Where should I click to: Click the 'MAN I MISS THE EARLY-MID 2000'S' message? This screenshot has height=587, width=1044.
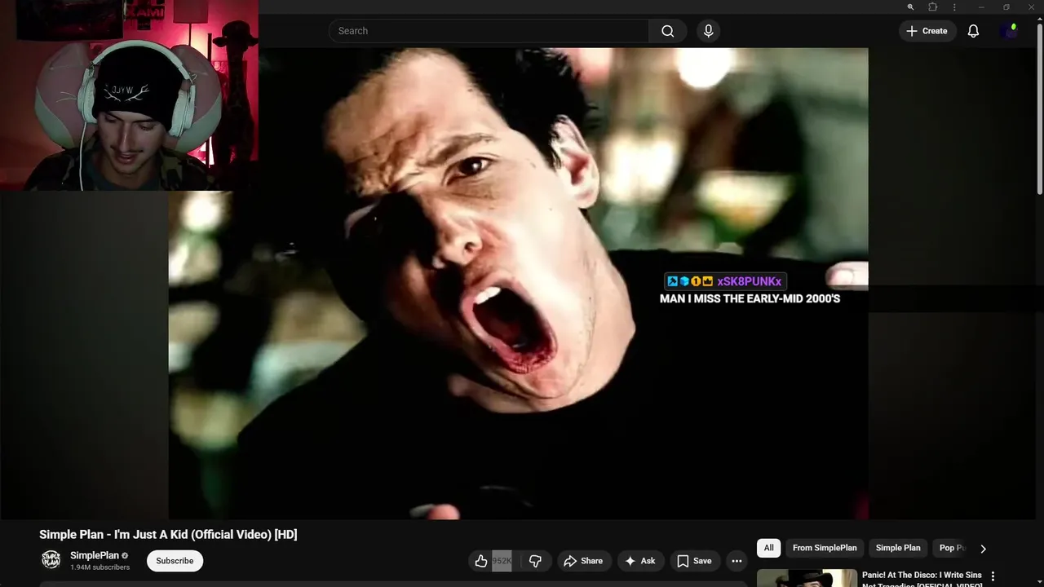[x=750, y=298]
